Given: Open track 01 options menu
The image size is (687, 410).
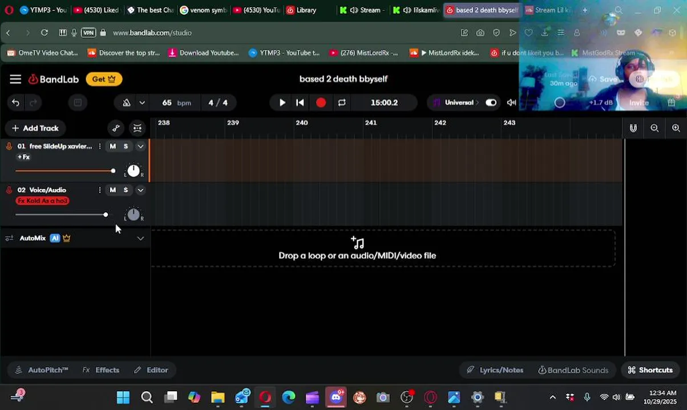Looking at the screenshot, I should coord(99,146).
